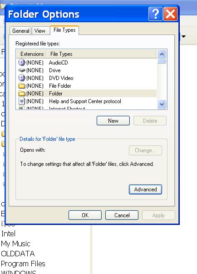The width and height of the screenshot is (197, 274).
Task: Click the New button
Action: click(113, 121)
